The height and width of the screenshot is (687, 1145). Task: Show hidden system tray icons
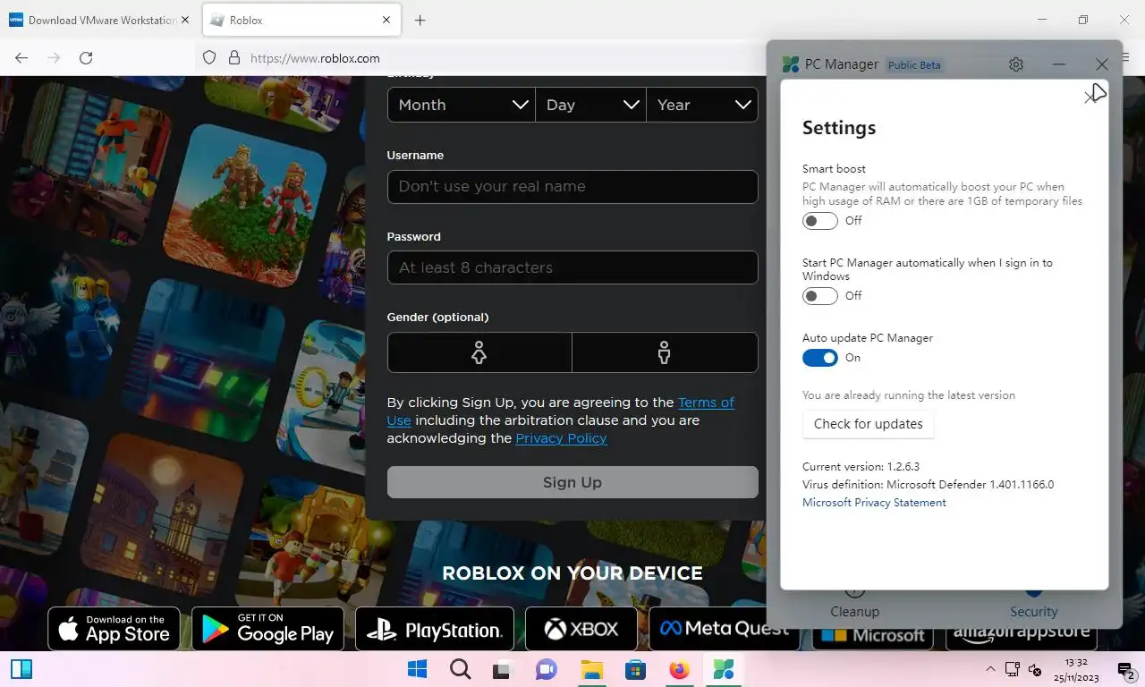tap(990, 669)
